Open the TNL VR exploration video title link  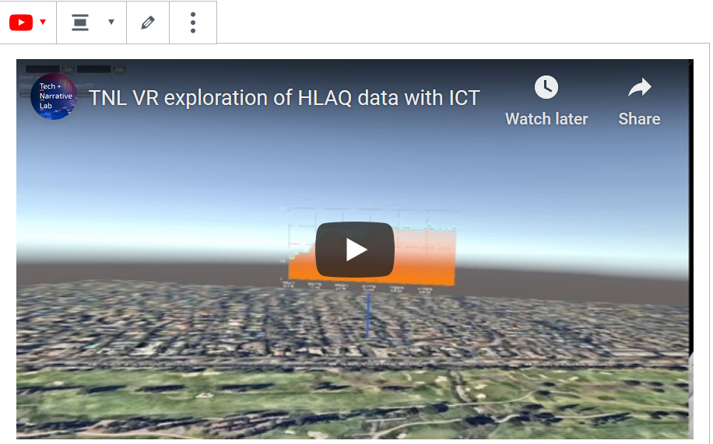coord(284,98)
